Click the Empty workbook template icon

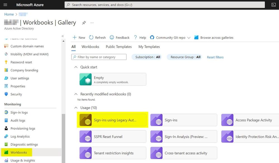85,79
